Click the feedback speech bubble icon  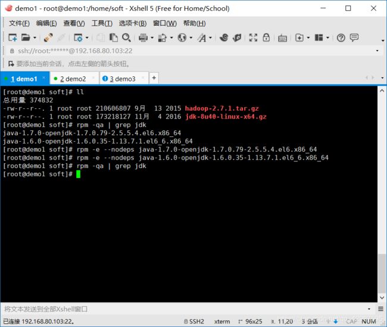coord(354,38)
